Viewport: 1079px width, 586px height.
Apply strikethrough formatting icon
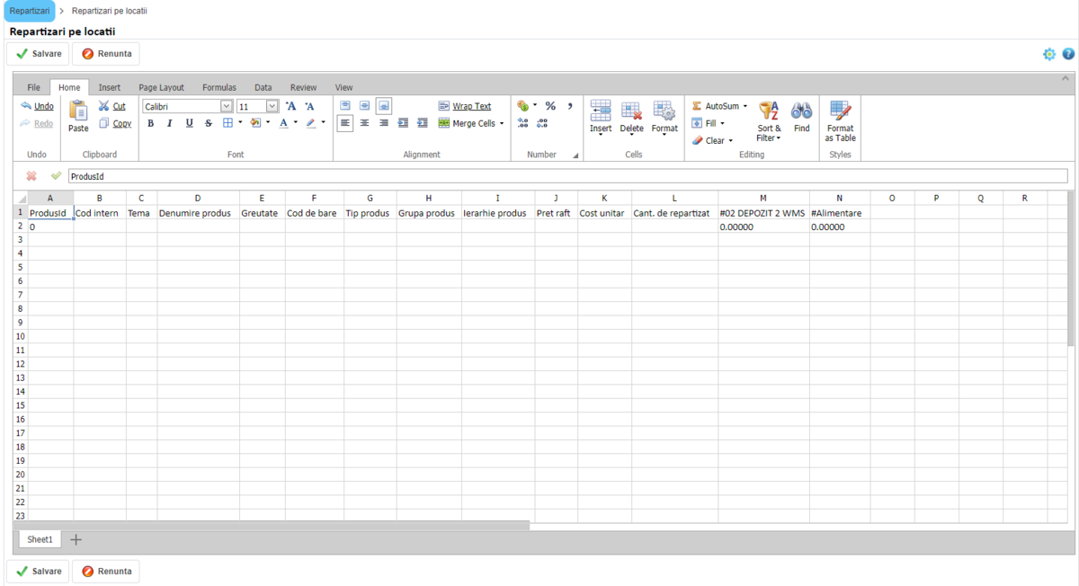(209, 123)
